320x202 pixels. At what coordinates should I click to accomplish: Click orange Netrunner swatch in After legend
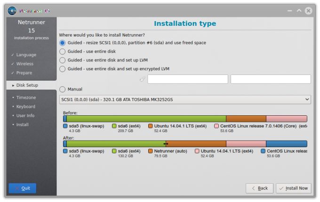tap(151, 151)
